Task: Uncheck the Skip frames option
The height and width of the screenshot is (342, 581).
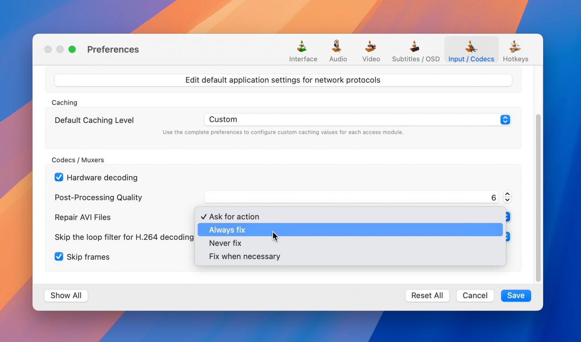Action: (x=59, y=256)
